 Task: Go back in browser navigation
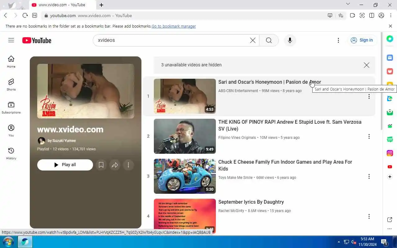[6, 15]
